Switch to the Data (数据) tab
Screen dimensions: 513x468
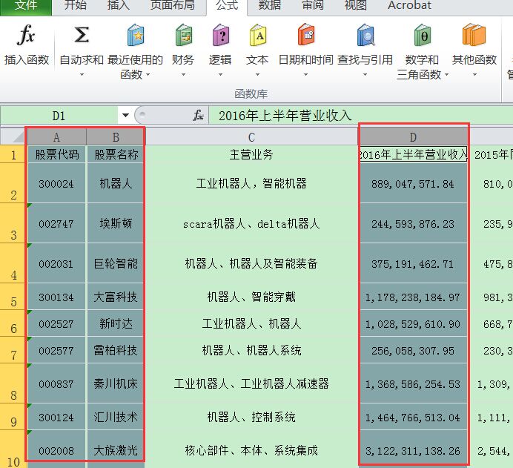[270, 6]
